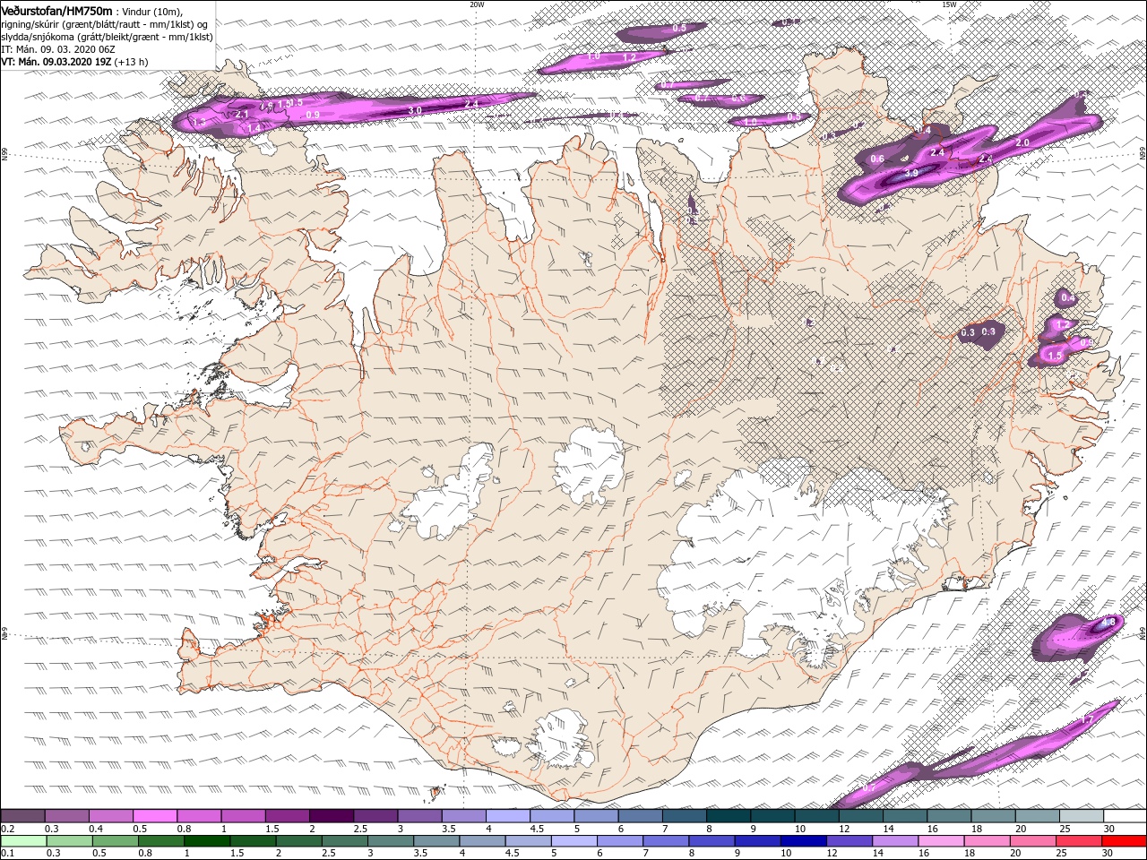Click the '0.1' label in the bottom legend row
1147x860 pixels.
point(8,854)
